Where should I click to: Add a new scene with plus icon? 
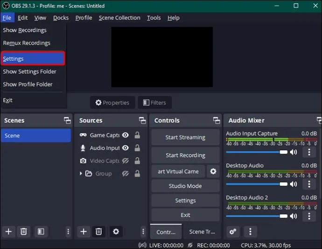8,232
